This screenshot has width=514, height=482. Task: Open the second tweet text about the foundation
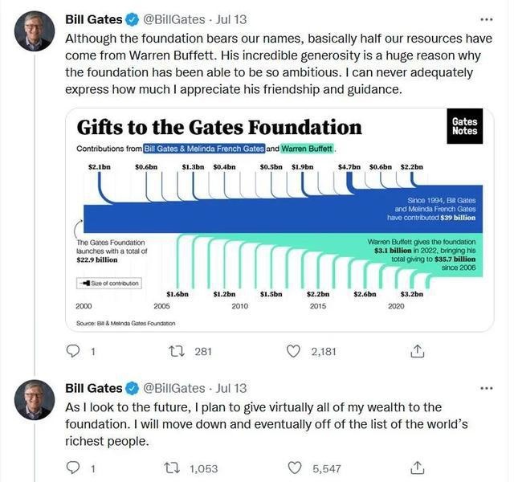point(266,424)
